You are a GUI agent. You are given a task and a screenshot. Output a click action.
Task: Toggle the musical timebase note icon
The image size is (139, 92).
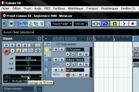19,51
